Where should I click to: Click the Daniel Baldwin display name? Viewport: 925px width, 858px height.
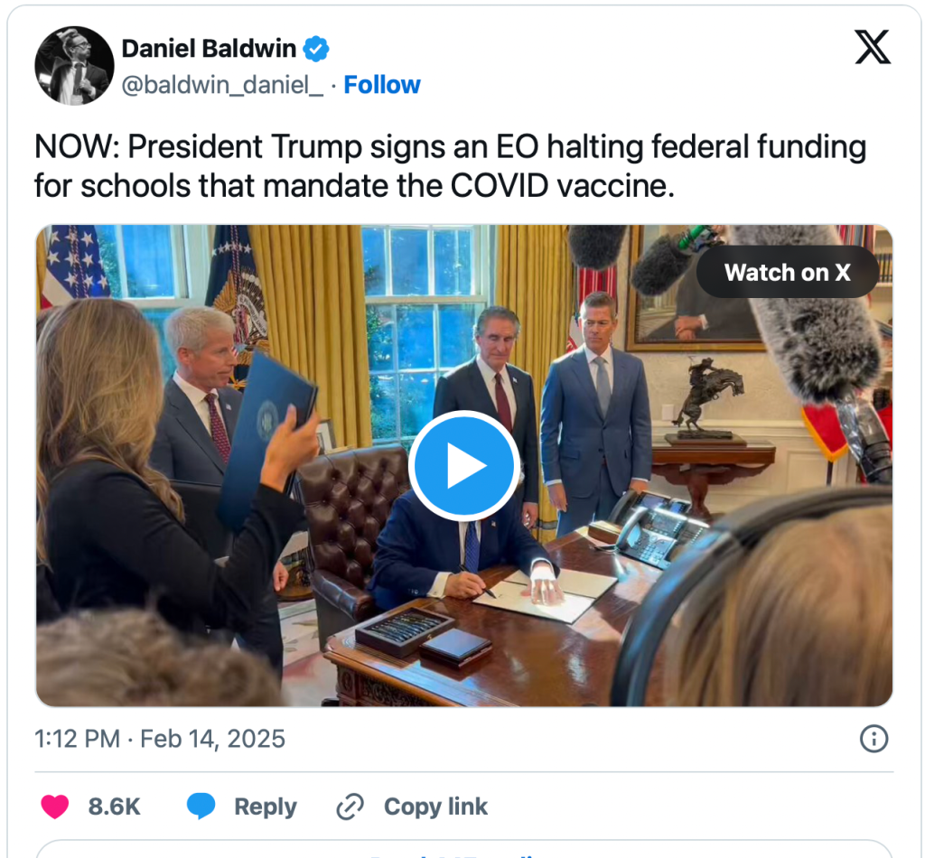click(209, 49)
